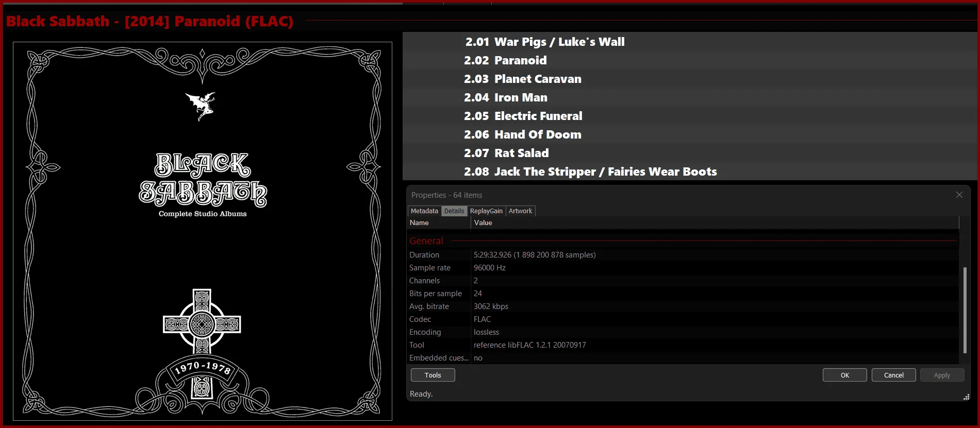
Task: Confirm with the OK button
Action: tap(845, 375)
